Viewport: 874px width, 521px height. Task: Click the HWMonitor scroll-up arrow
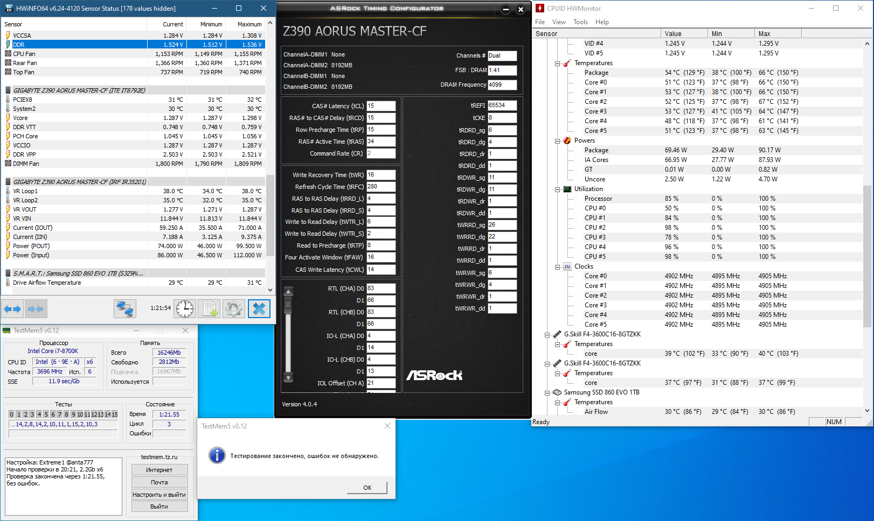click(867, 44)
